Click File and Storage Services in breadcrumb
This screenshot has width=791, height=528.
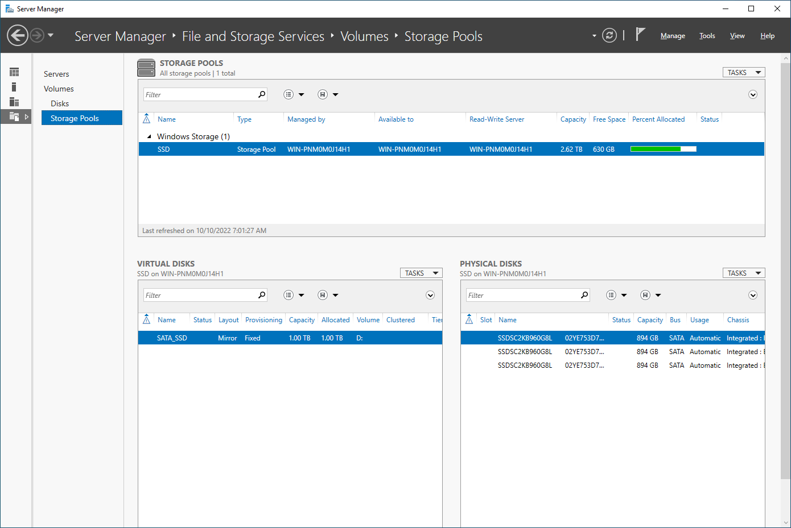click(253, 36)
